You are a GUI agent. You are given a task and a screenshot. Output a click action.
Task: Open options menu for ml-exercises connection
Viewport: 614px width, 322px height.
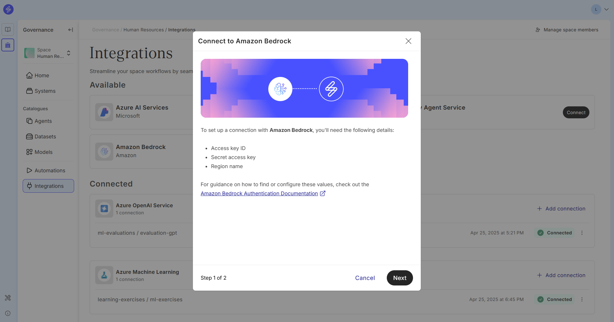[582, 299]
